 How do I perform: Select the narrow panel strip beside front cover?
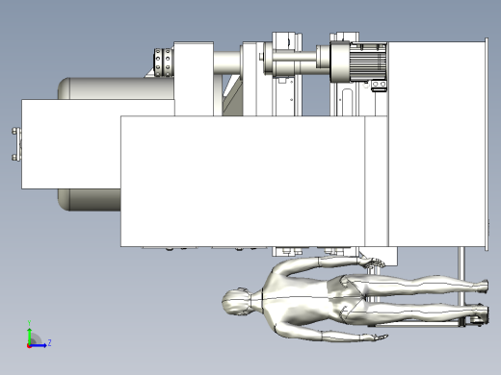(376, 181)
